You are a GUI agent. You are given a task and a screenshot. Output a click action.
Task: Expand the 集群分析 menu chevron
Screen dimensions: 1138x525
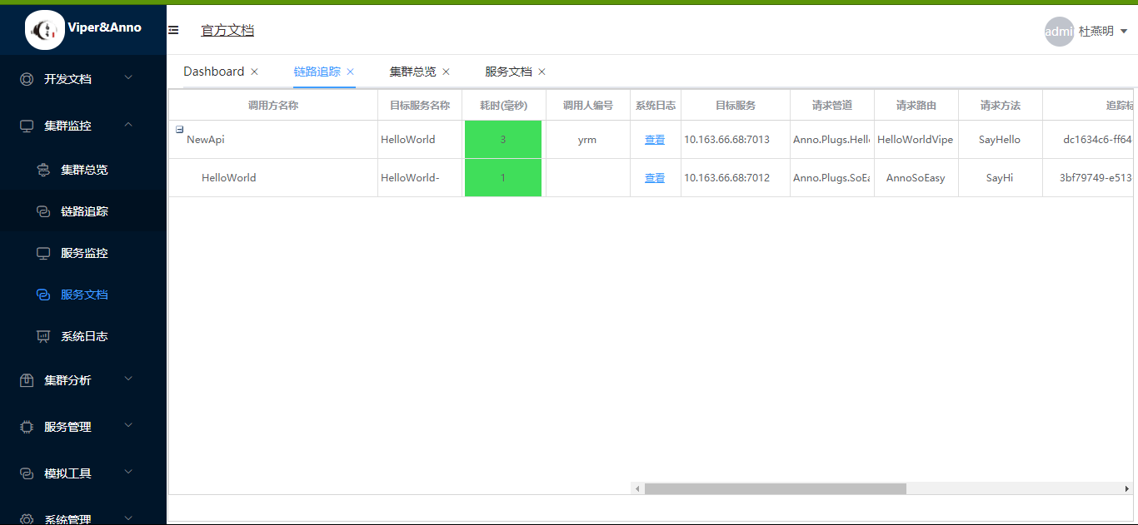[128, 379]
